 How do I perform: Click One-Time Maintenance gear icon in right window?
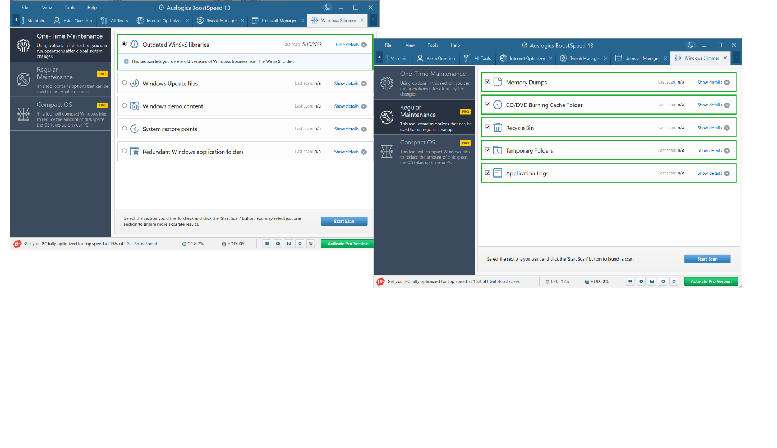click(387, 83)
